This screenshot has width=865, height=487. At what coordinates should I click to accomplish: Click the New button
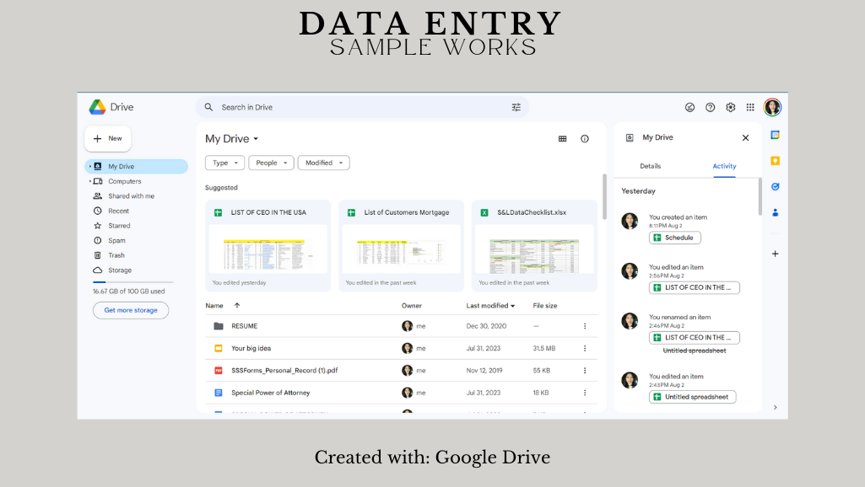[107, 139]
